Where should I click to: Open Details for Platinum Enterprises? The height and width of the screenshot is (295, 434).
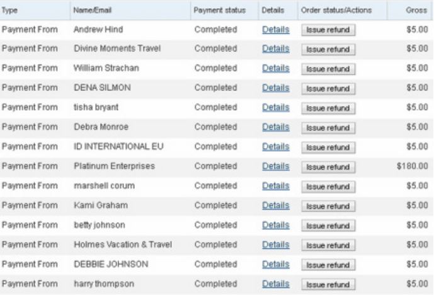point(276,166)
